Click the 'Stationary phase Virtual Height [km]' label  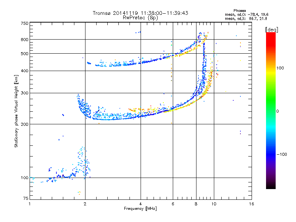click(16, 111)
